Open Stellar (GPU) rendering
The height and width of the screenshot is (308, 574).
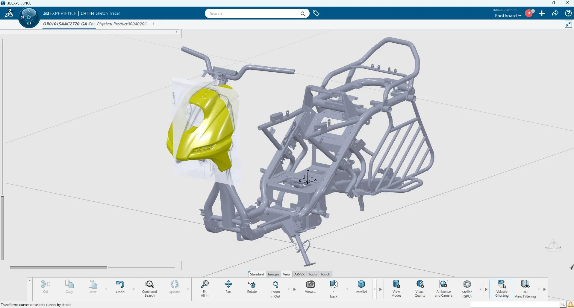pyautogui.click(x=467, y=288)
